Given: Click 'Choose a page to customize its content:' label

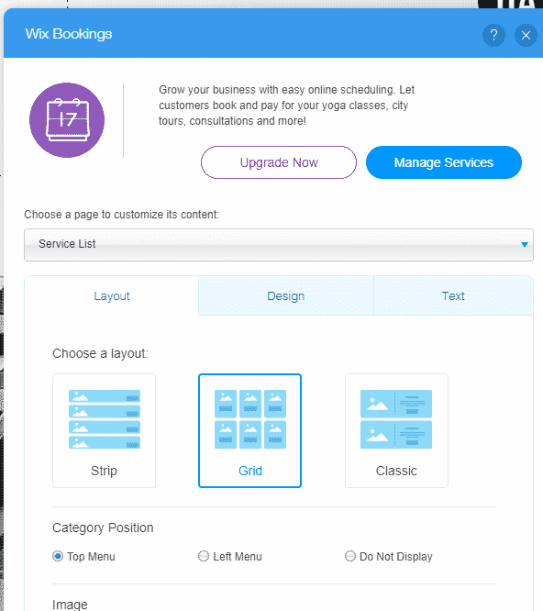Looking at the screenshot, I should click(121, 215).
